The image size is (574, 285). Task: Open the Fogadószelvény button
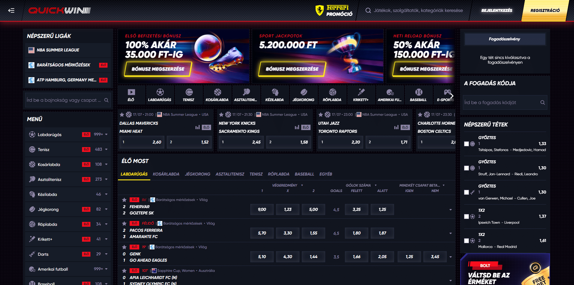(x=505, y=39)
